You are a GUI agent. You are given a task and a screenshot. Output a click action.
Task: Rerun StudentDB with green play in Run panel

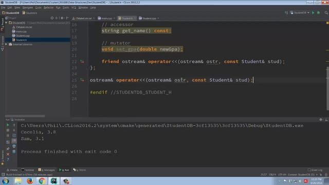click(x=8, y=125)
